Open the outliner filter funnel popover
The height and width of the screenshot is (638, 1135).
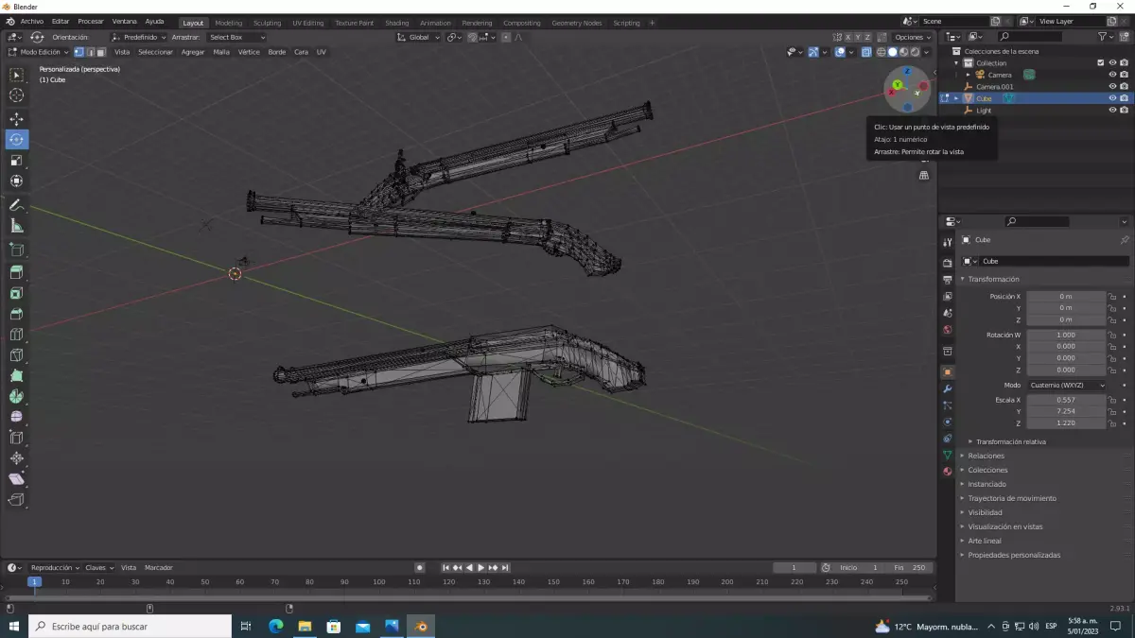point(1106,37)
